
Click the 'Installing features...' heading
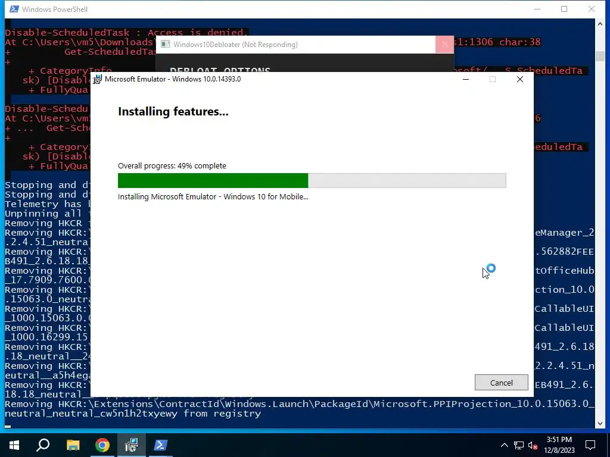[173, 111]
